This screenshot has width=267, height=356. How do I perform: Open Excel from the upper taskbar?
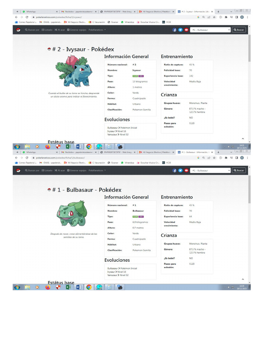coord(68,146)
